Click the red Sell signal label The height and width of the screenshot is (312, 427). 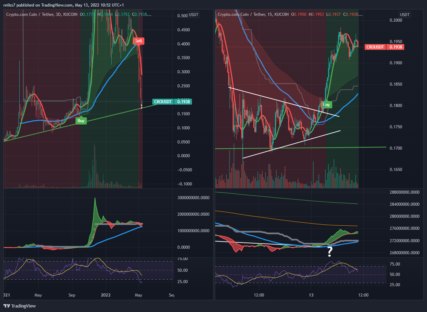[x=139, y=41]
